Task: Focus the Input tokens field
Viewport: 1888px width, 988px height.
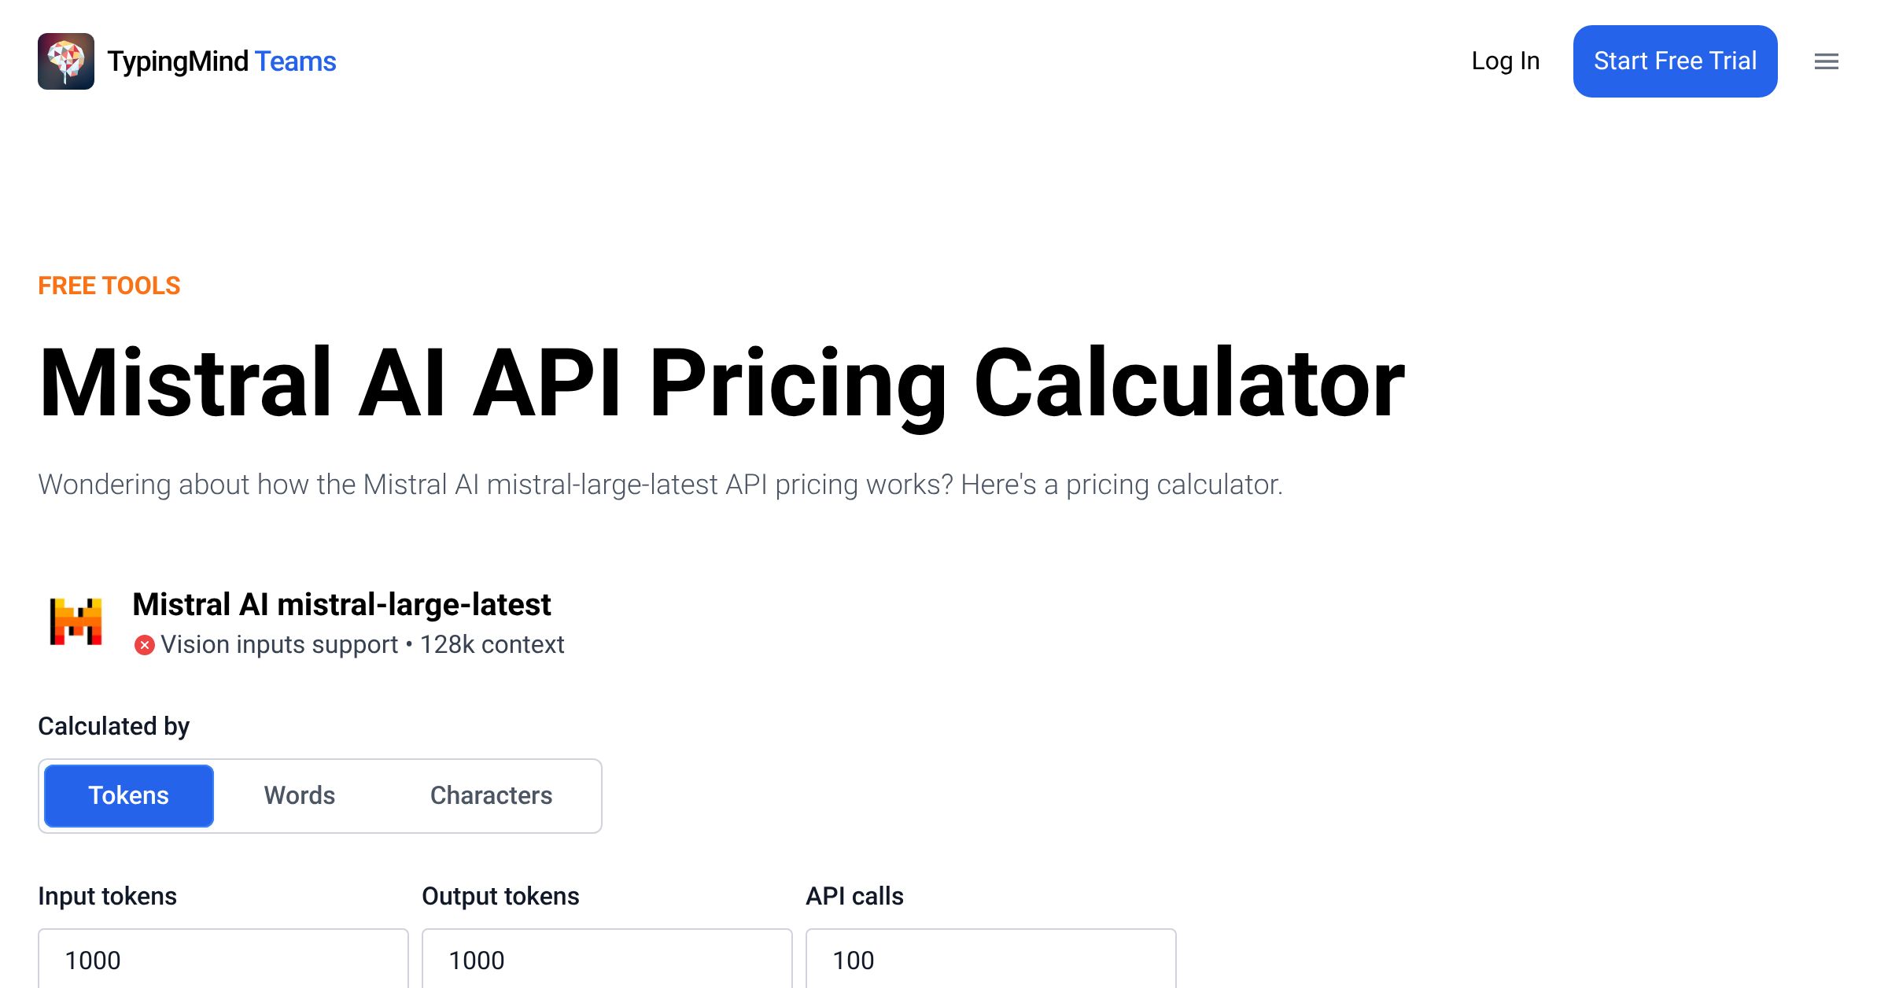Action: pos(223,960)
